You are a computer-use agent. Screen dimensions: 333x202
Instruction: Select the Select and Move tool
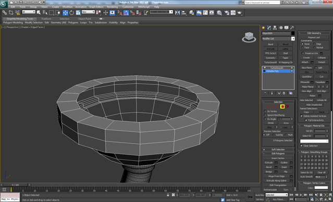click(x=65, y=12)
